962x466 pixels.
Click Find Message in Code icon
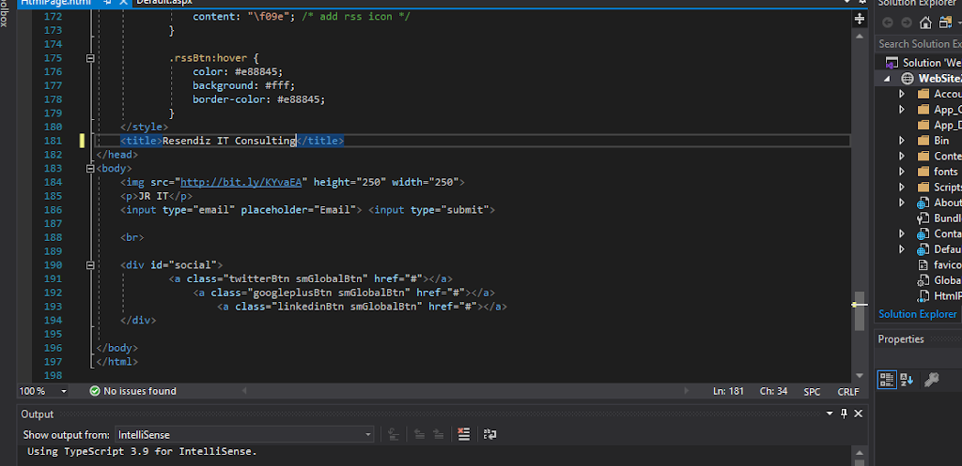pyautogui.click(x=394, y=435)
